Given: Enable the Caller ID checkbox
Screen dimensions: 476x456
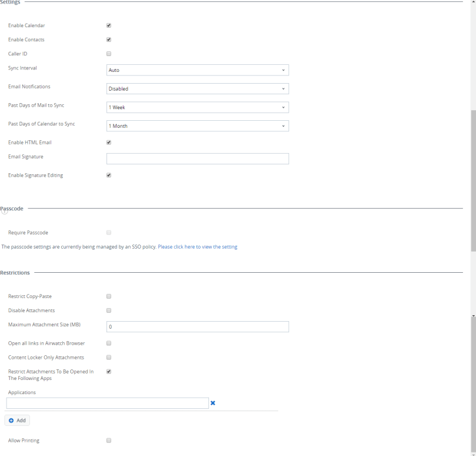Looking at the screenshot, I should click(109, 54).
